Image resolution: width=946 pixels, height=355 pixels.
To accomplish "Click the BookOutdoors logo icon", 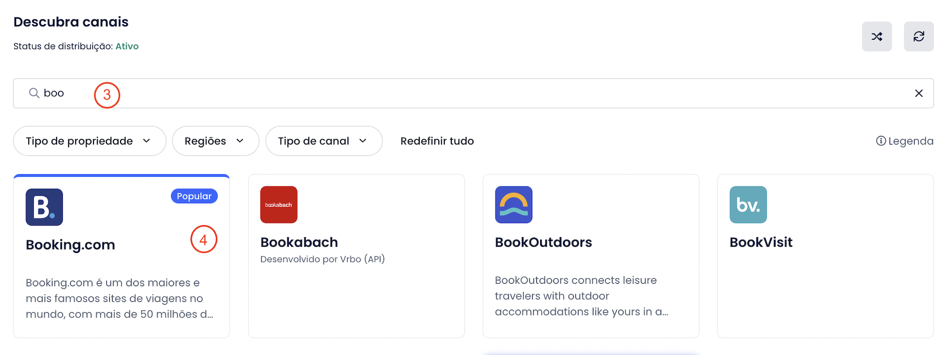I will (x=514, y=205).
